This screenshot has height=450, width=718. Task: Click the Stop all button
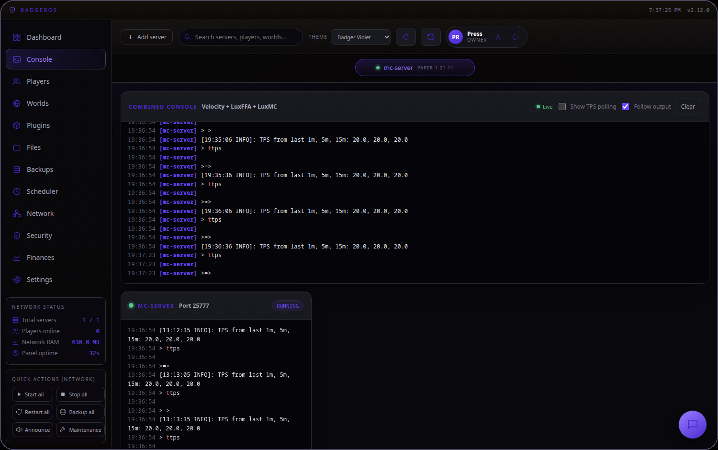coord(80,394)
